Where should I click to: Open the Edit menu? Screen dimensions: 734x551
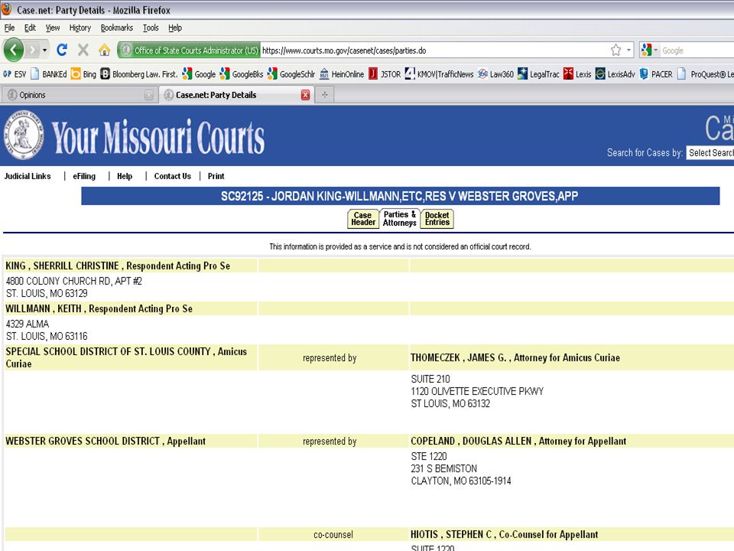click(30, 28)
